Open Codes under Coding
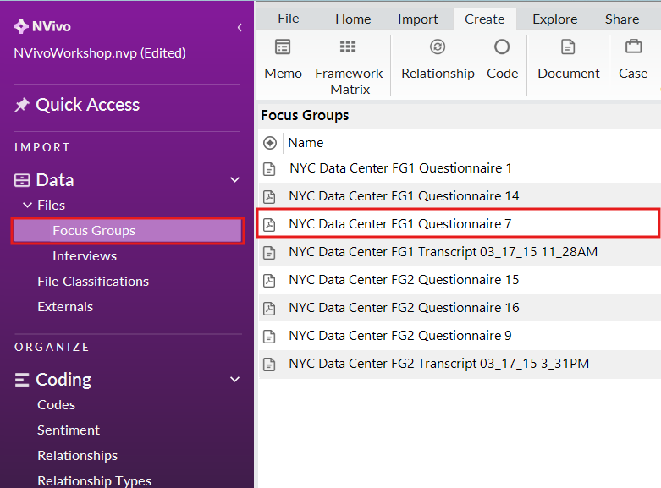 click(x=57, y=405)
